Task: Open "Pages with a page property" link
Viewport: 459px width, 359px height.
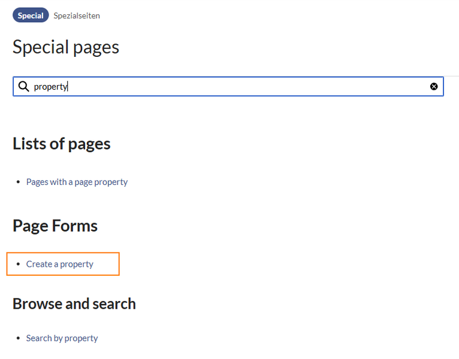Action: [x=77, y=182]
